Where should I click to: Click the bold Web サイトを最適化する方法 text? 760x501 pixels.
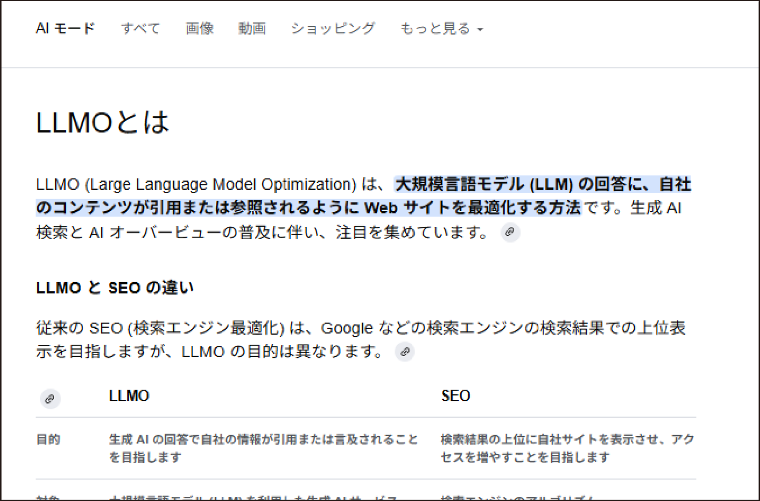click(x=473, y=207)
